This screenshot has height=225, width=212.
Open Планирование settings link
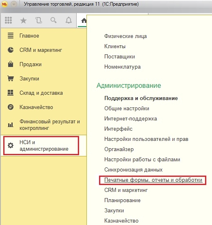(x=122, y=200)
